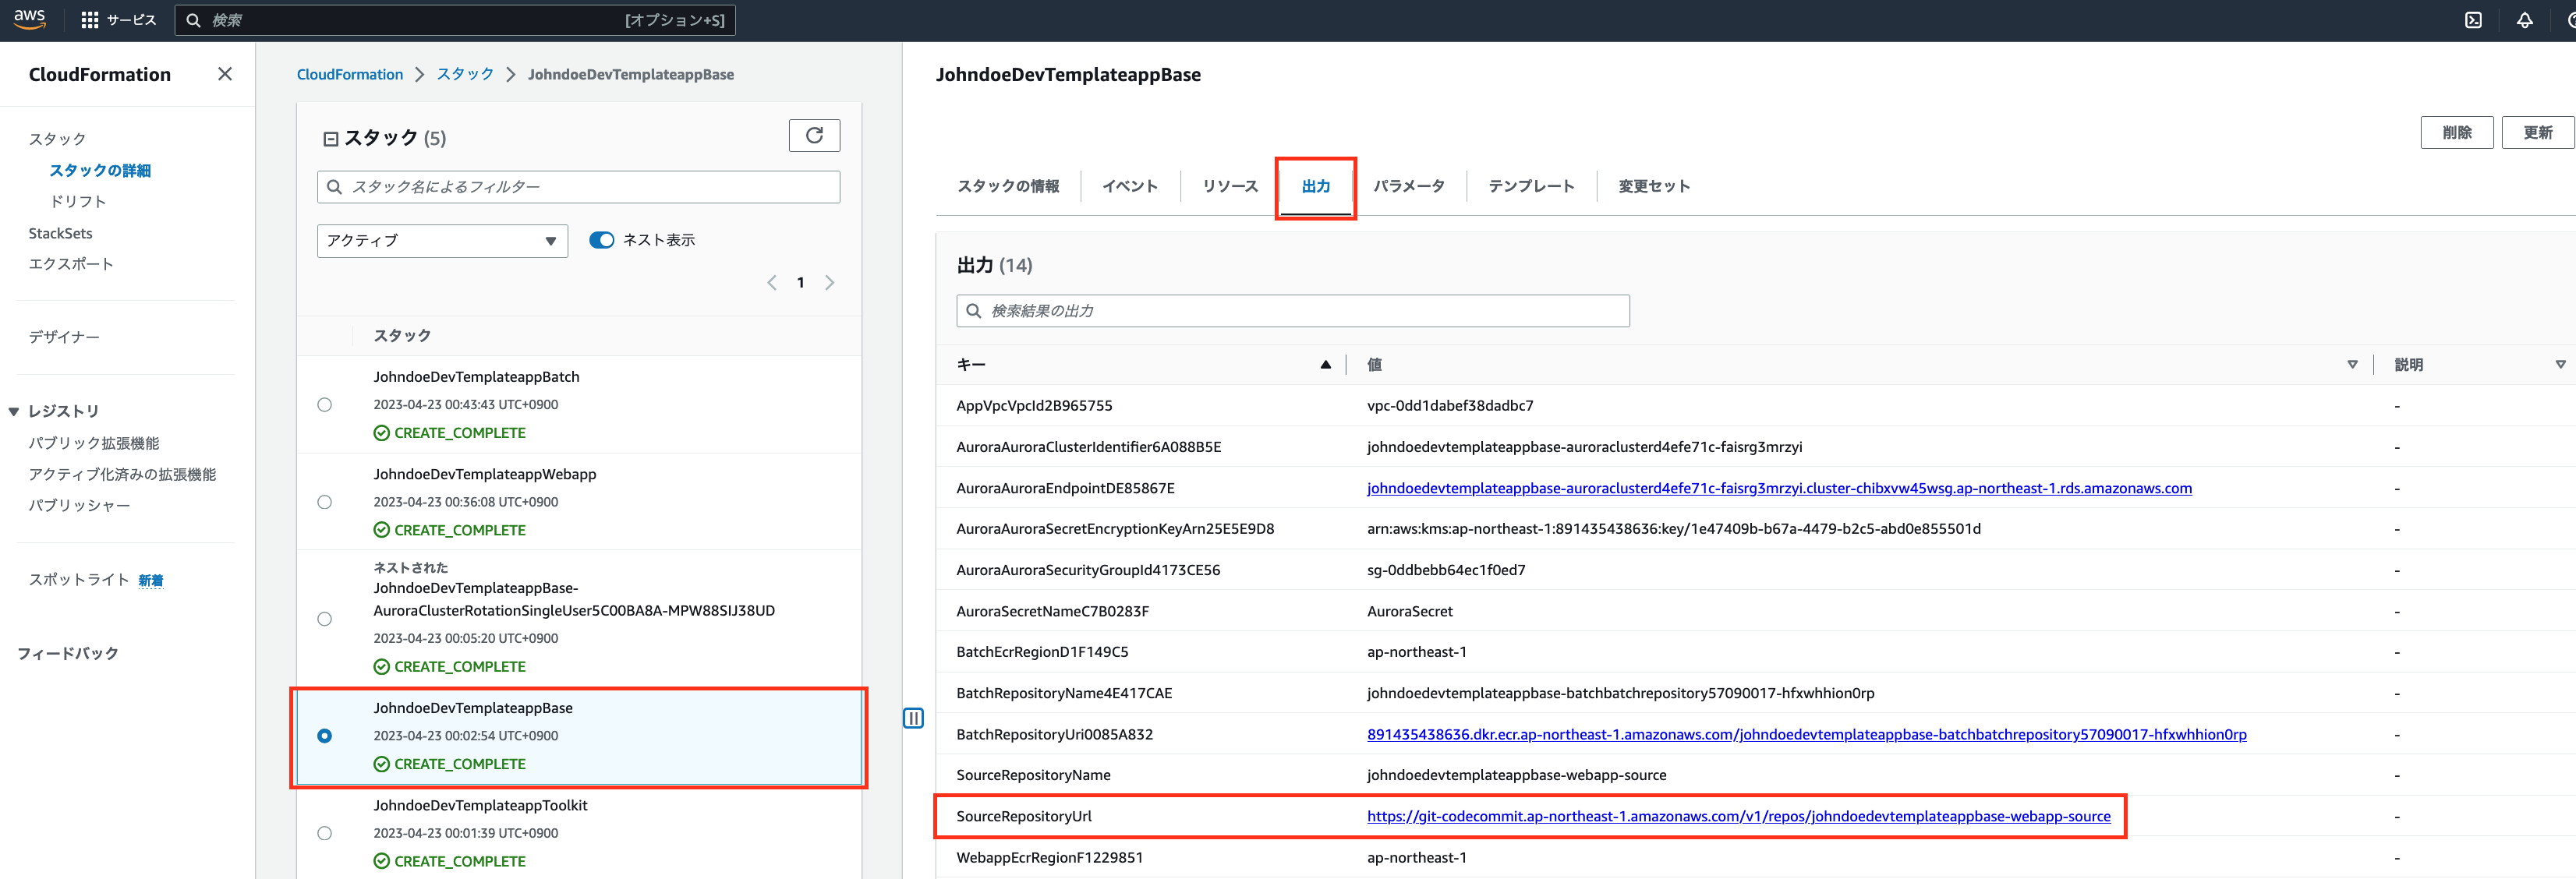Focus the stack name filter field
Image resolution: width=2576 pixels, height=879 pixels.
coord(578,187)
